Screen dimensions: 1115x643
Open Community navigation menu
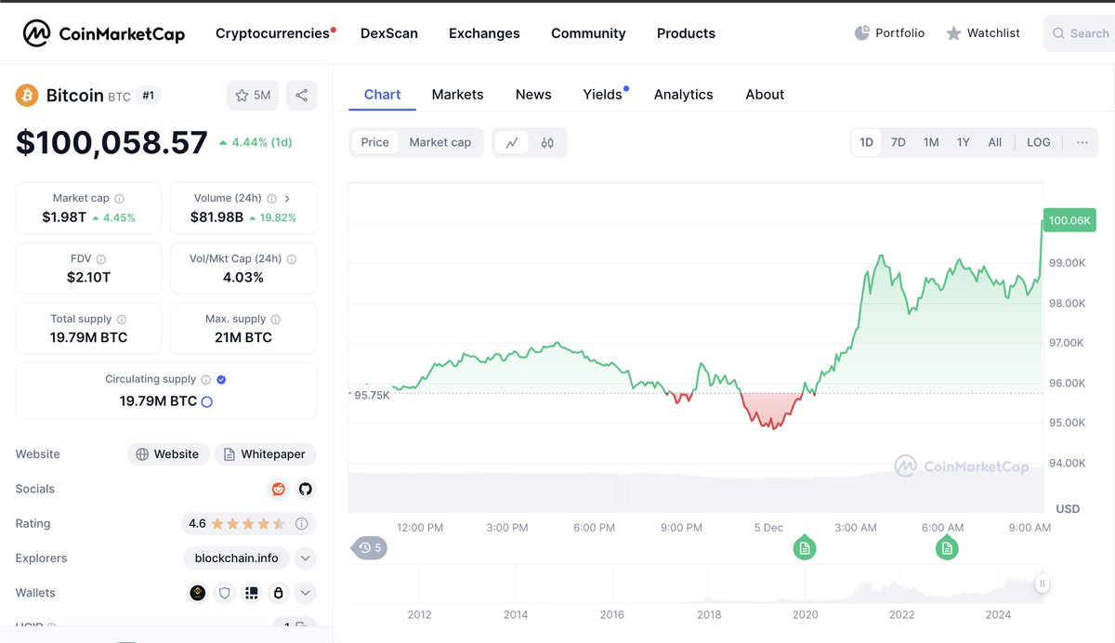click(588, 33)
